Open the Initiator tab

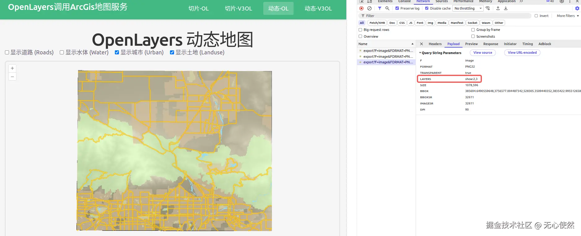(510, 44)
